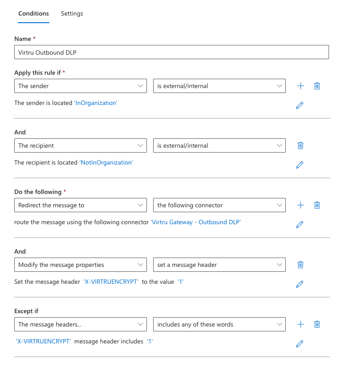Image resolution: width=345 pixels, height=375 pixels.
Task: Select the Conditions tab
Action: coord(33,13)
